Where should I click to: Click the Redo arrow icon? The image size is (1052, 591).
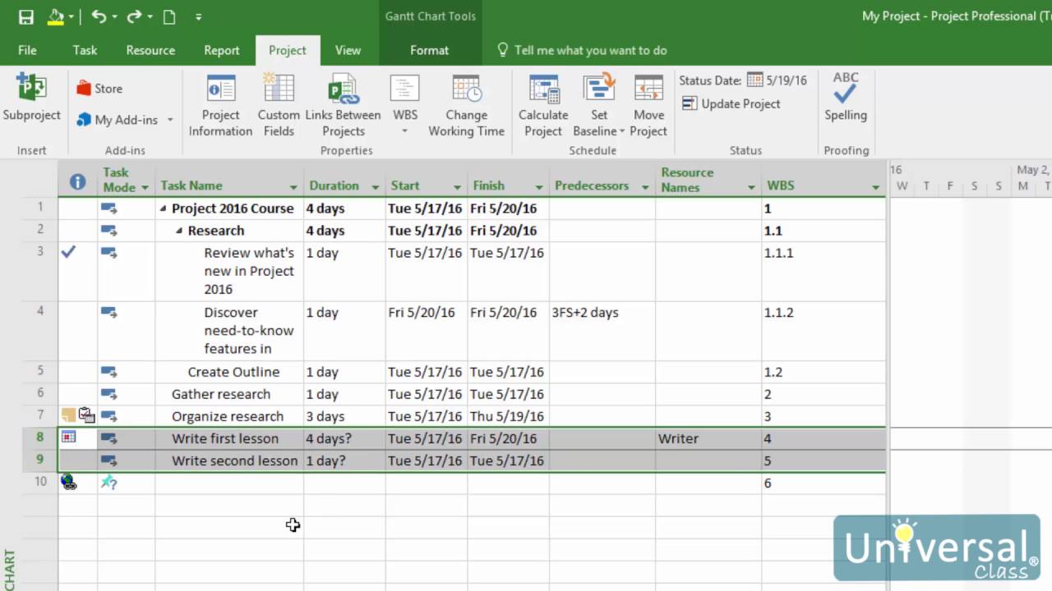pos(134,16)
